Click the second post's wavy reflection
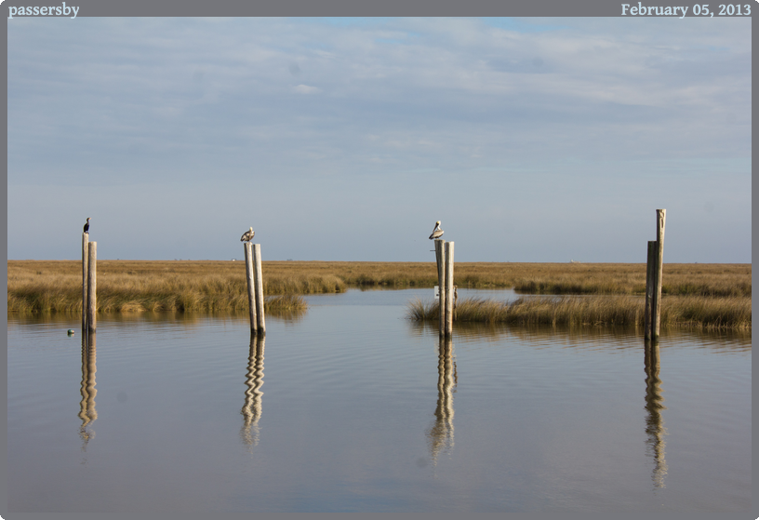 253,391
